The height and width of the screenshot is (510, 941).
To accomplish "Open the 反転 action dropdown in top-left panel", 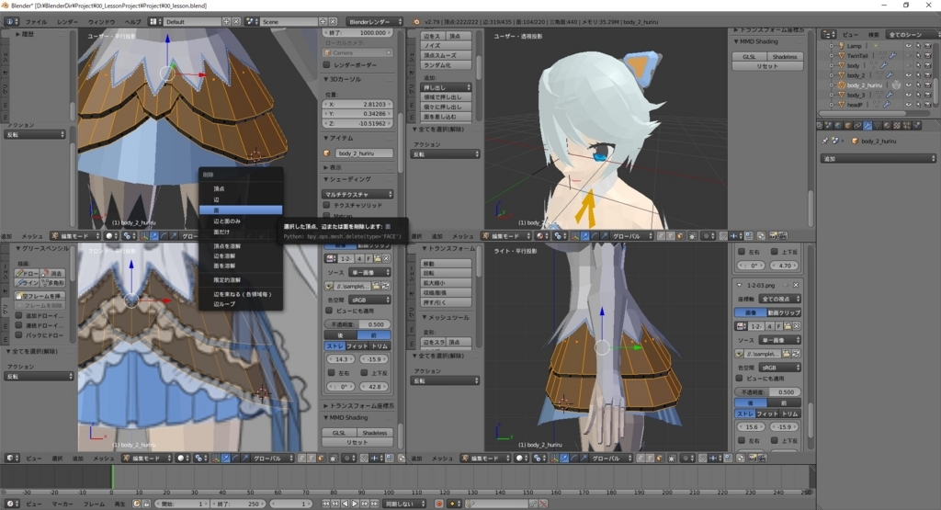I will pyautogui.click(x=35, y=134).
